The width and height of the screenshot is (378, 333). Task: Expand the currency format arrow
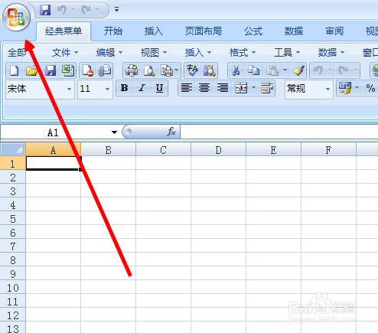point(357,88)
